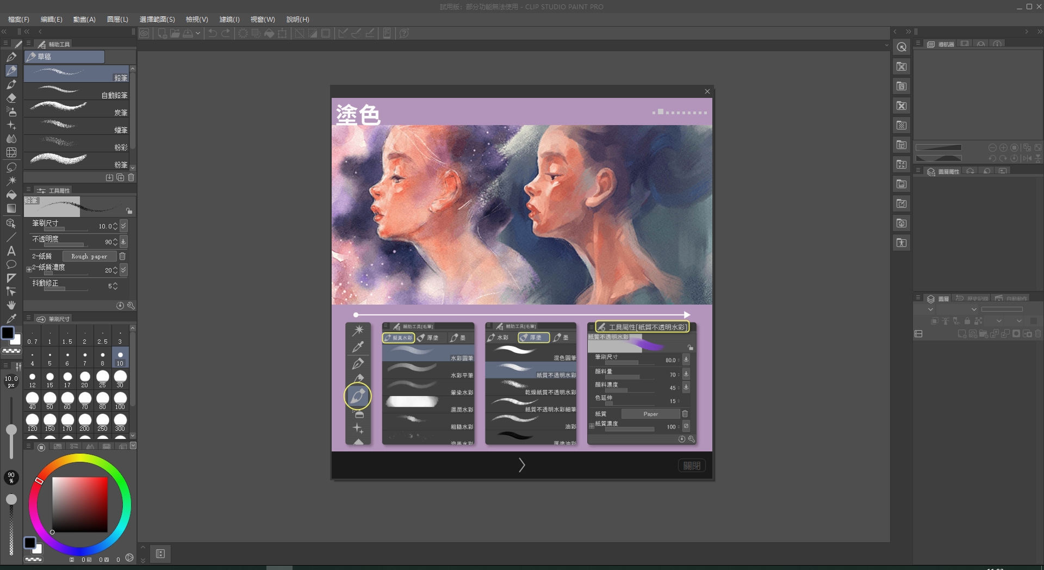Screen dimensions: 1044x570
Task: Click brush size vertical slider handle
Action: click(11, 430)
